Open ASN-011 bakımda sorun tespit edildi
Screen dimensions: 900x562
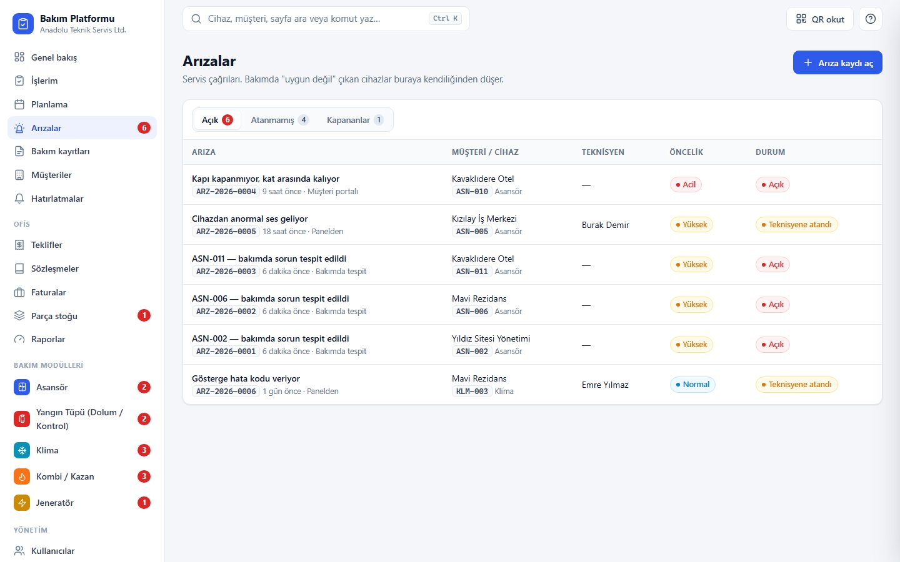pyautogui.click(x=269, y=259)
